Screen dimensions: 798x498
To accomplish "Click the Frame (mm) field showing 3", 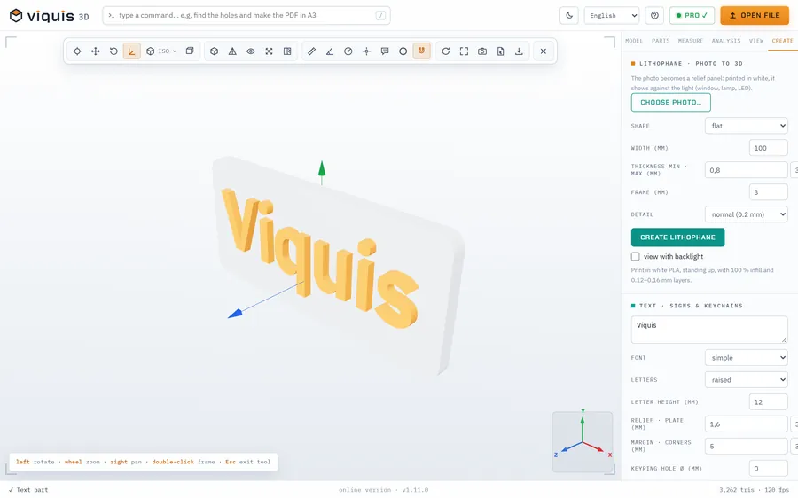I will pos(769,192).
